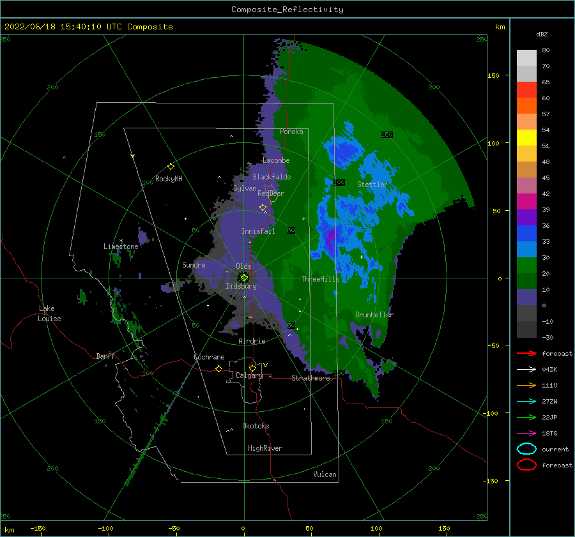The width and height of the screenshot is (575, 537).
Task: Click the yellow diamond marker above Calgary label
Action: pos(252,368)
